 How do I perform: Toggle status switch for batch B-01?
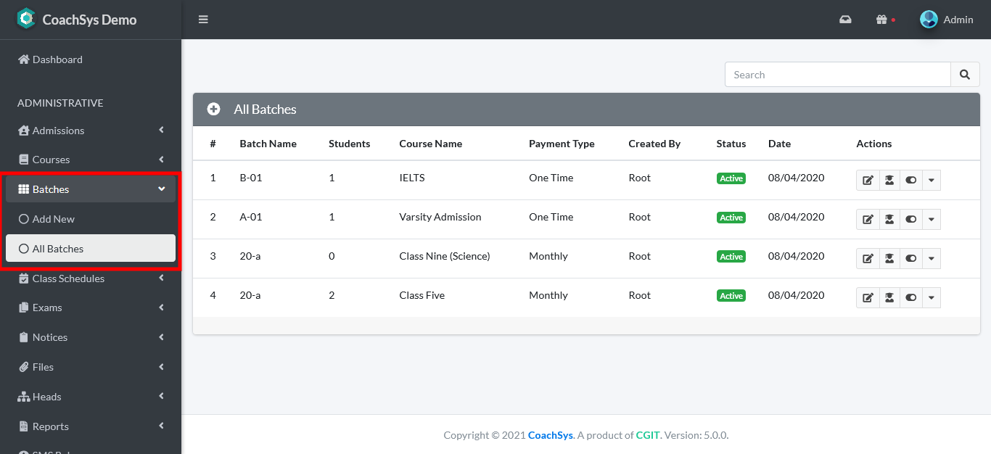point(911,180)
